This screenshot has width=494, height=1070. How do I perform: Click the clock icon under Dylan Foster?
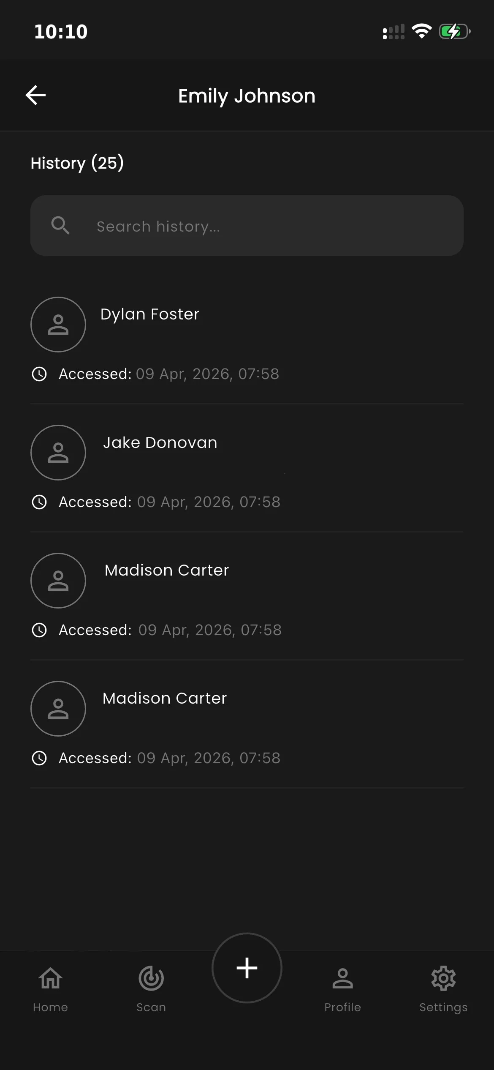(x=39, y=374)
